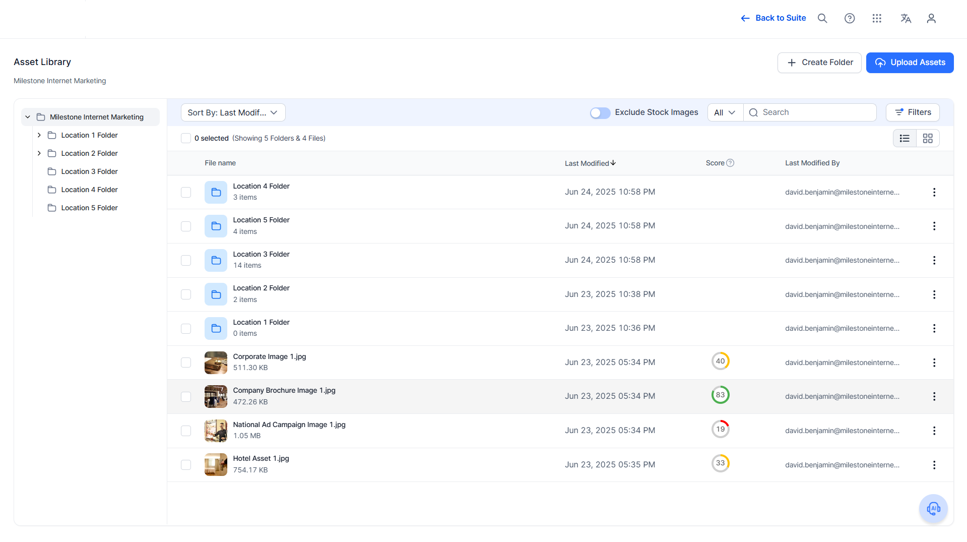Check the National Ad Campaign Image 1.jpg checkbox
Screen dimensions: 967x542
pos(186,431)
